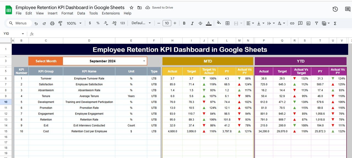
Task: Open the Insert chart tool
Action: pyautogui.click(x=308, y=23)
